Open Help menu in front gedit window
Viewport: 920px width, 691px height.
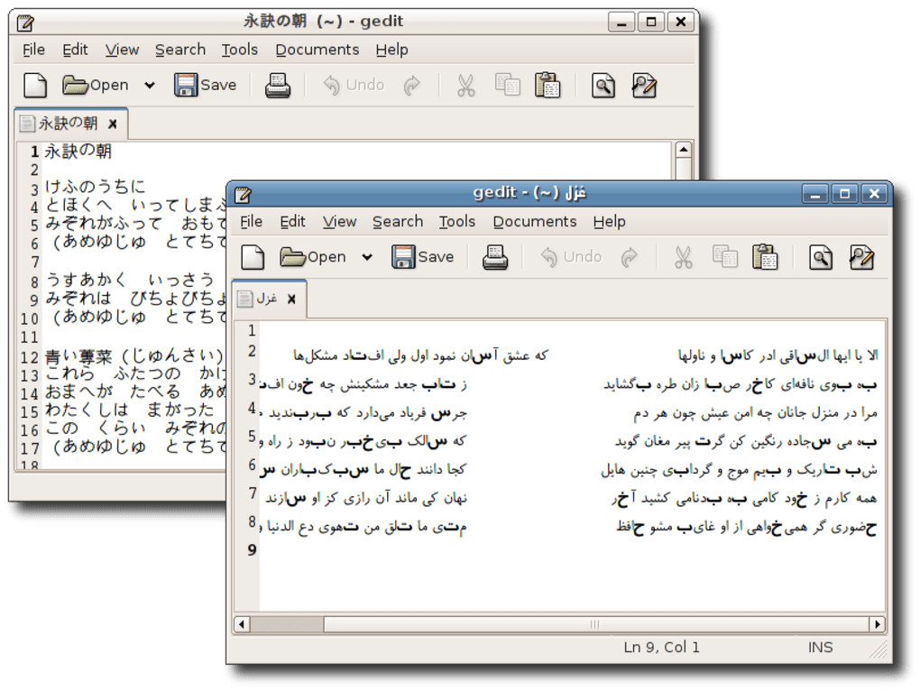pos(609,222)
